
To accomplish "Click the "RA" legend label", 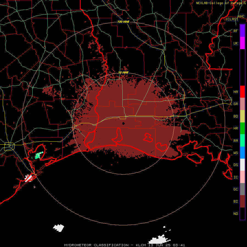I will (235, 141).
